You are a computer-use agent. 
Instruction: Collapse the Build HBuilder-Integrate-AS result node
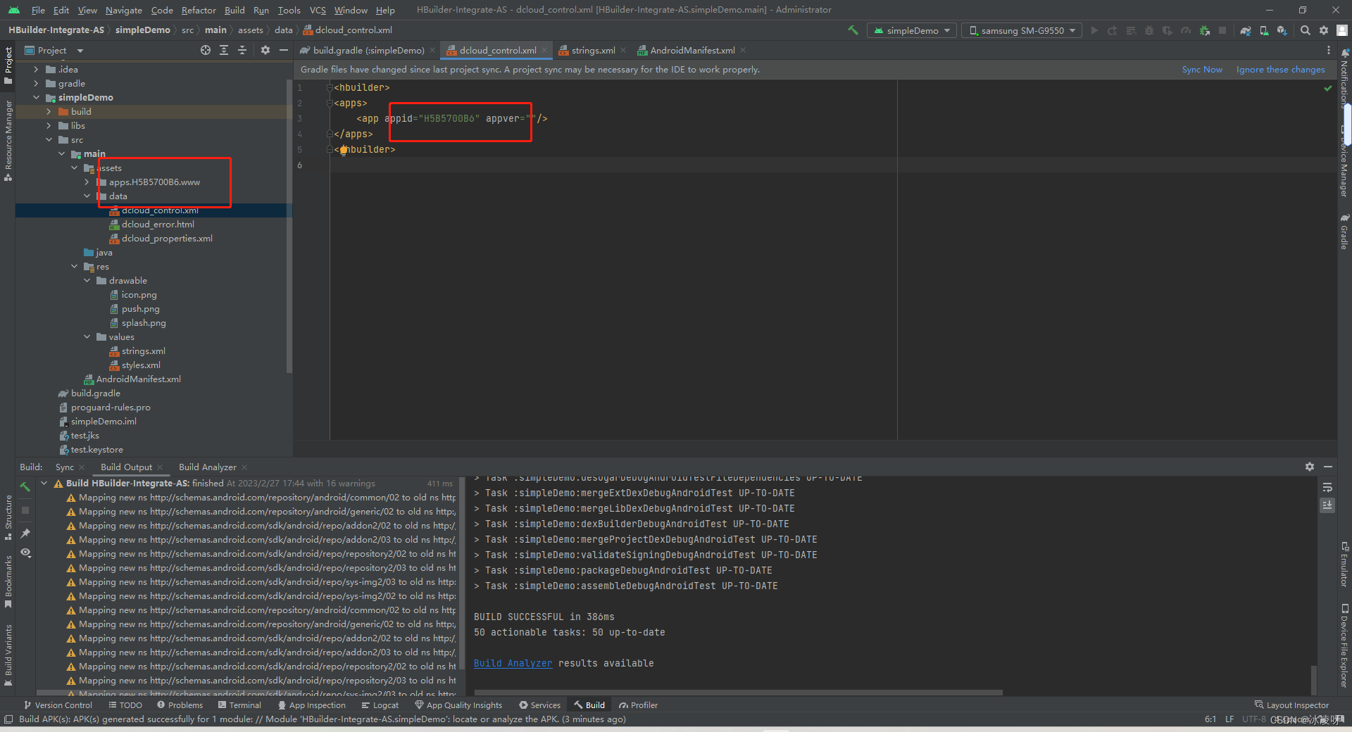(x=44, y=483)
